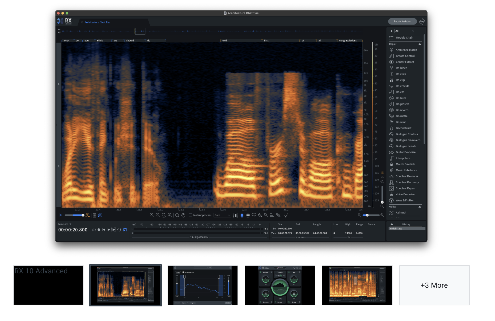The height and width of the screenshot is (321, 495).
Task: Click the playback play button
Action: point(109,230)
